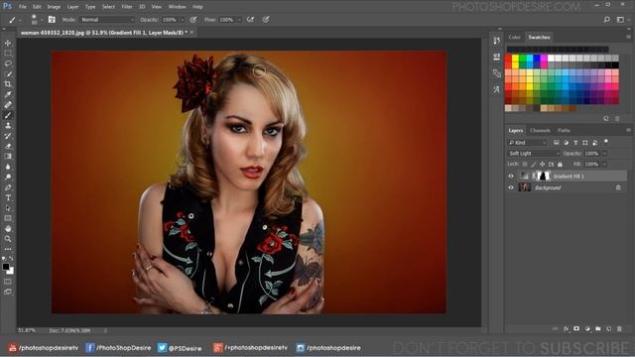Filter layers by adjustment layers
Image resolution: width=635 pixels, height=357 pixels.
point(566,143)
